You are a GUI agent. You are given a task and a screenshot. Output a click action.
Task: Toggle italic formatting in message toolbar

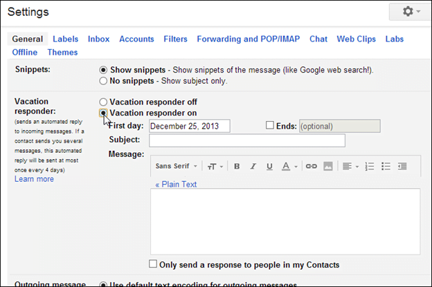click(253, 166)
